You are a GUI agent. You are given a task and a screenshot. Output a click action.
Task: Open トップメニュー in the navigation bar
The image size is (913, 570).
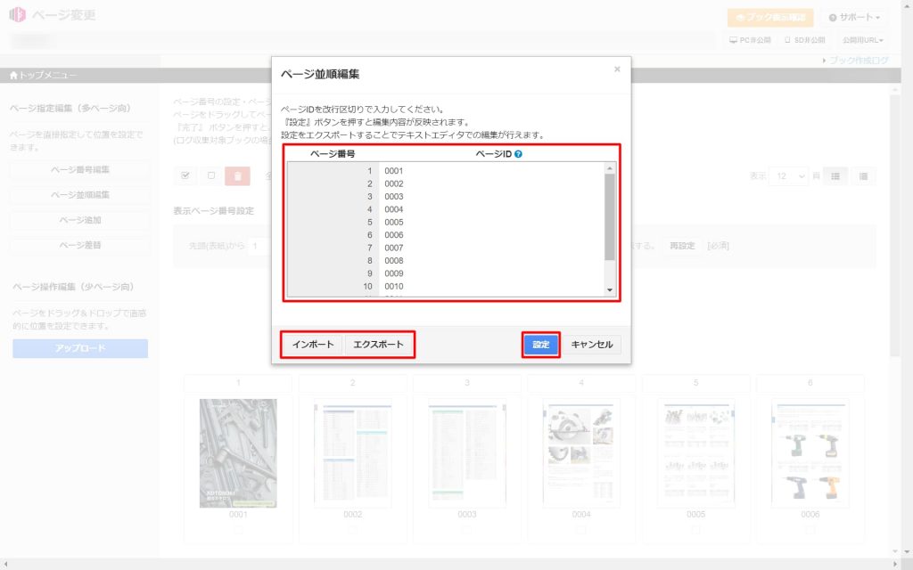[43, 75]
